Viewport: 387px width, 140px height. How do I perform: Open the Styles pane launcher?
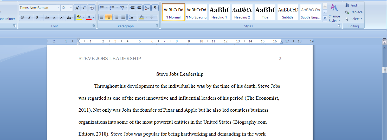339,26
